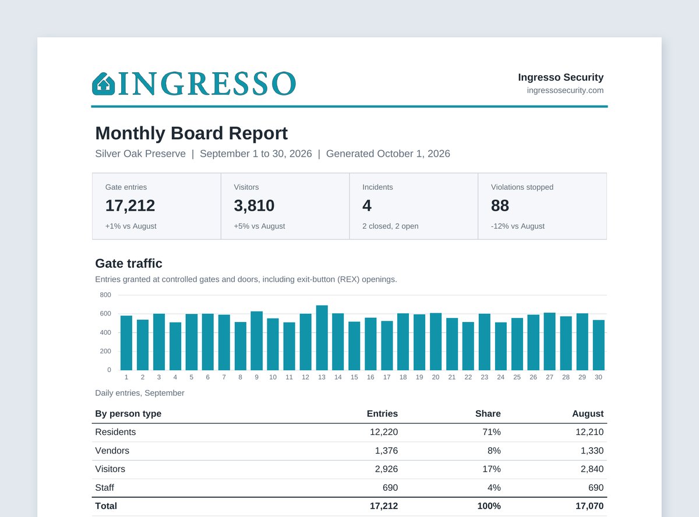This screenshot has height=517, width=699.
Task: Open the ingressosecurity.com link
Action: pos(565,90)
